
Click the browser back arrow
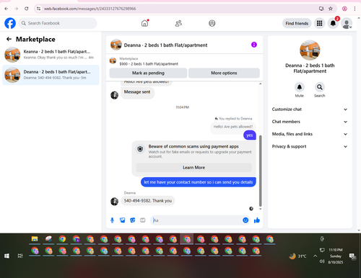point(6,9)
